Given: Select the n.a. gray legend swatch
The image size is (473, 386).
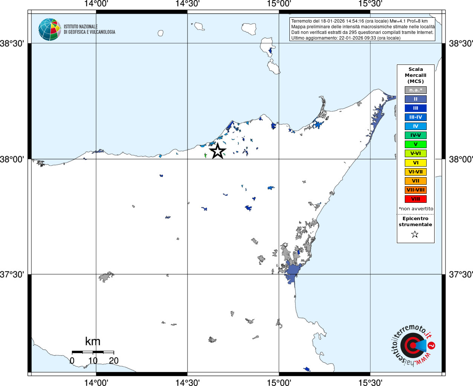Looking at the screenshot, I should pyautogui.click(x=416, y=90).
